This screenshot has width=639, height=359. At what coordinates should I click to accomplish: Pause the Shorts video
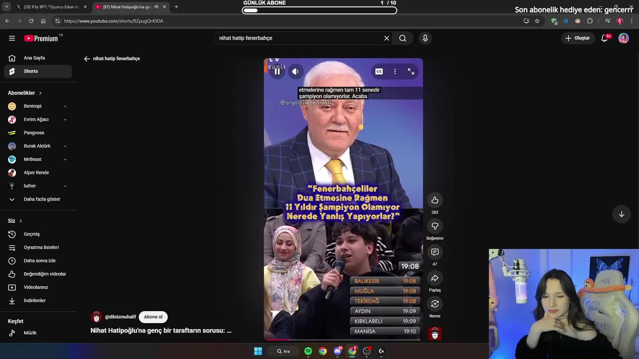(x=277, y=71)
